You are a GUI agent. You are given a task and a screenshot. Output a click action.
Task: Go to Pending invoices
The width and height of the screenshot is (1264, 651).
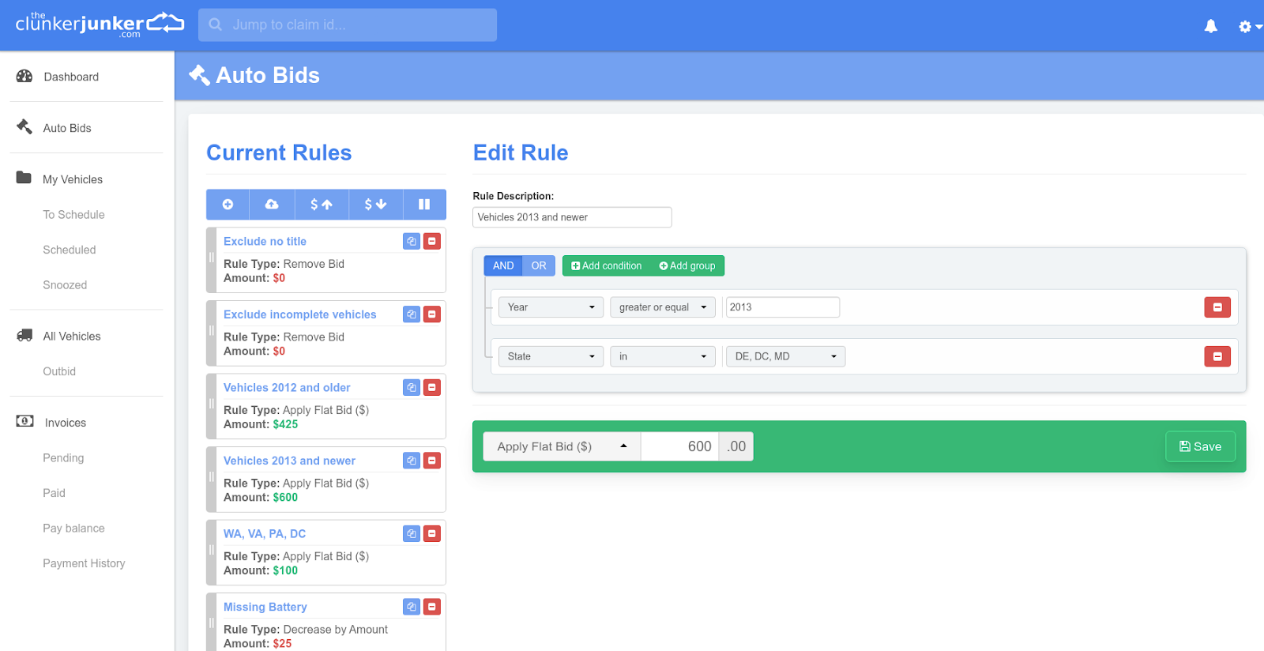tap(63, 457)
